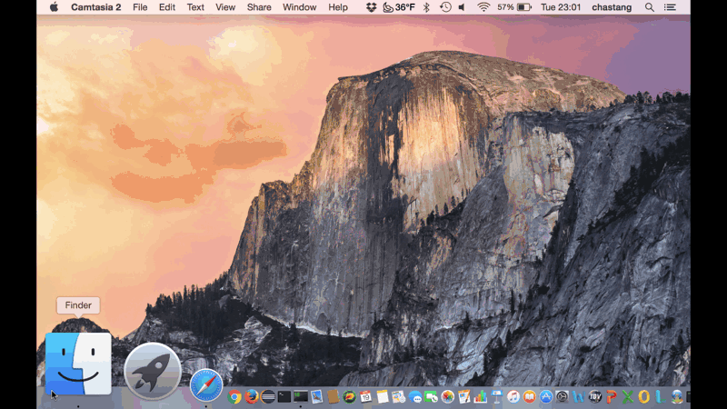
Task: Open the 36°F weather status item
Action: (399, 7)
